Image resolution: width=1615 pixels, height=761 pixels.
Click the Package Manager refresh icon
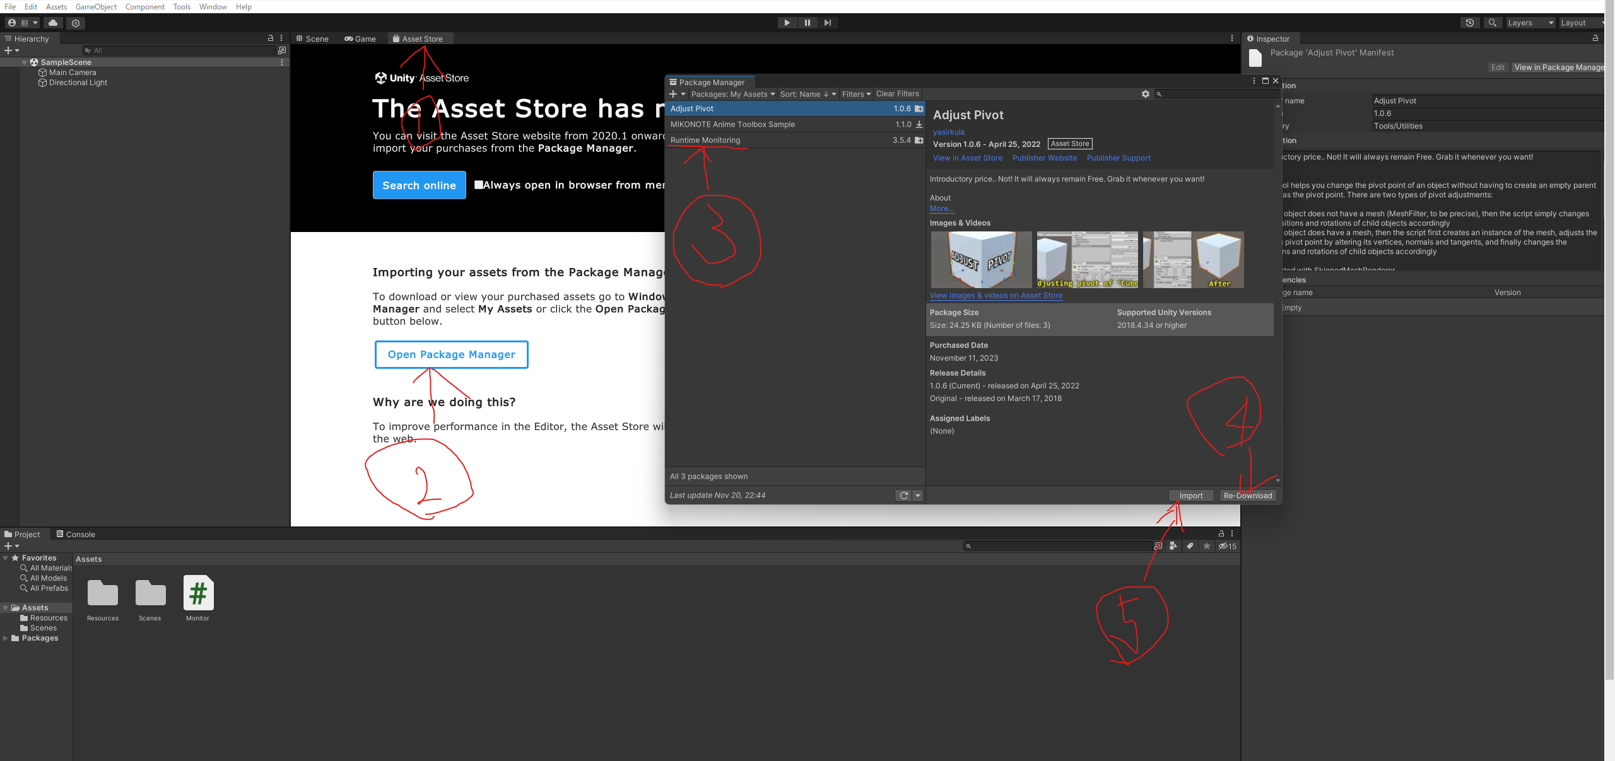[903, 496]
